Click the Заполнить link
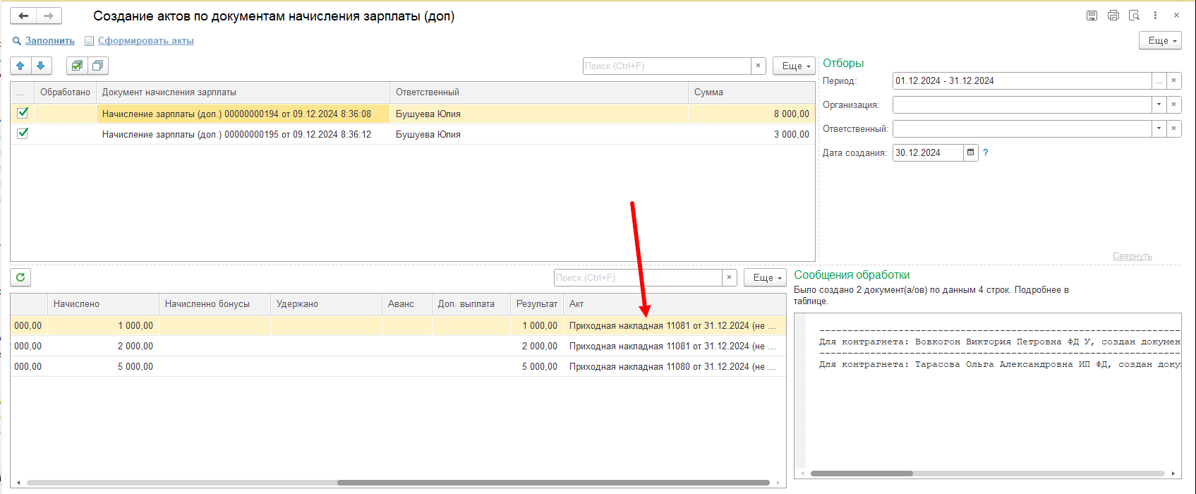The height and width of the screenshot is (494, 1196). [x=50, y=41]
